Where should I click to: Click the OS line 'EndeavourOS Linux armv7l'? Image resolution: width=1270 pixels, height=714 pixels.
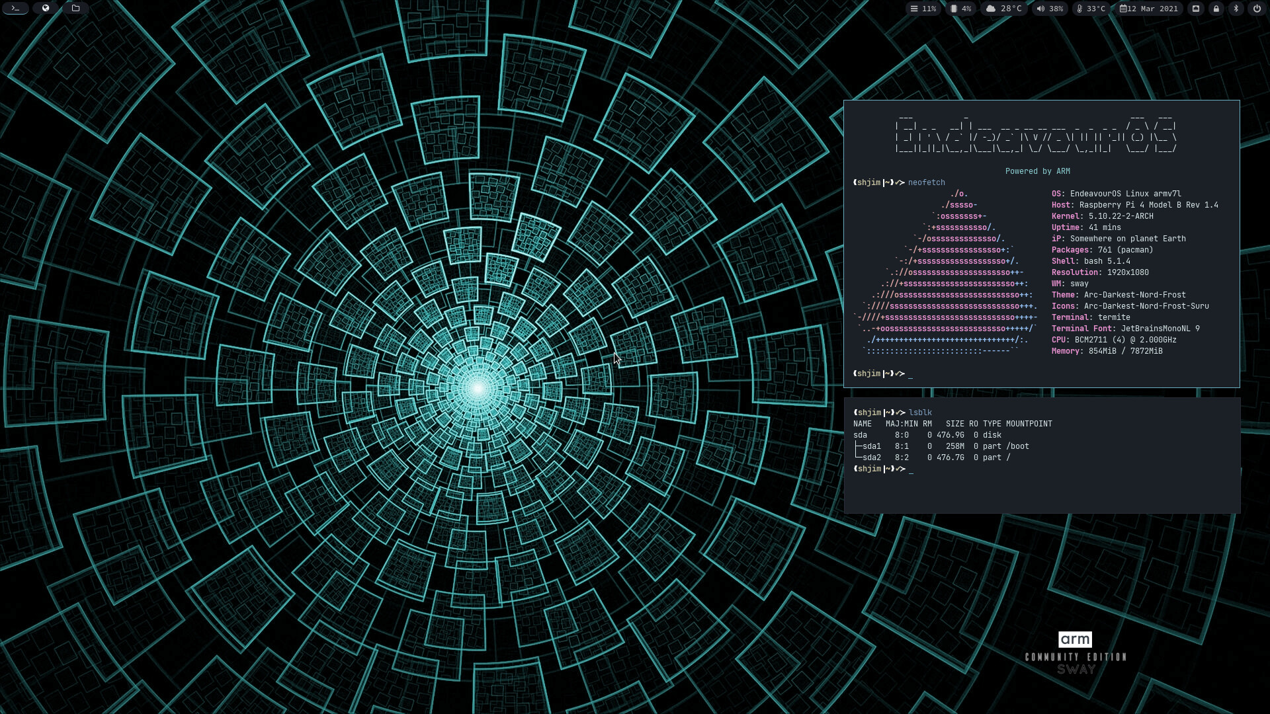[1117, 194]
